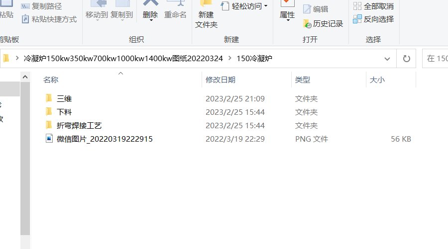448x249 pixels.
Task: Select the 三维 folder
Action: [x=64, y=99]
